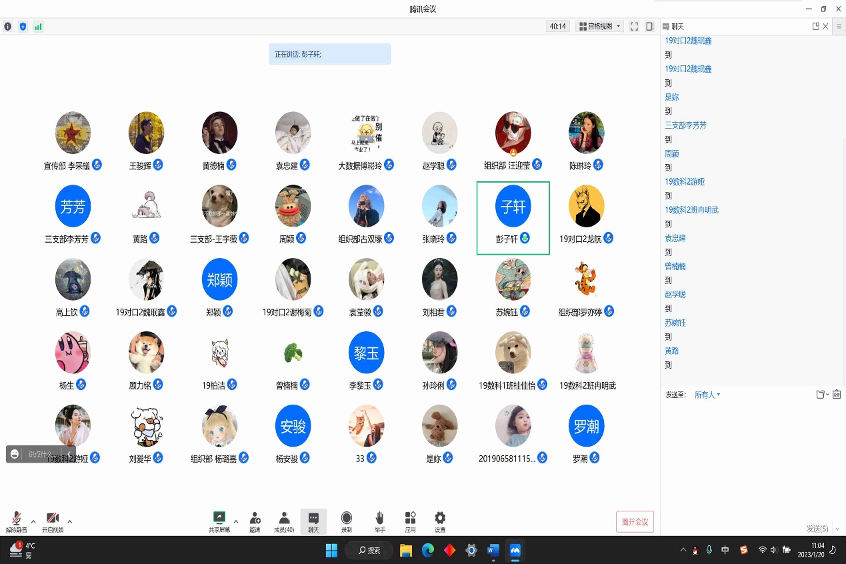The width and height of the screenshot is (846, 564).
Task: Expand audio options arrow beside 解除静音
Action: coord(33,521)
